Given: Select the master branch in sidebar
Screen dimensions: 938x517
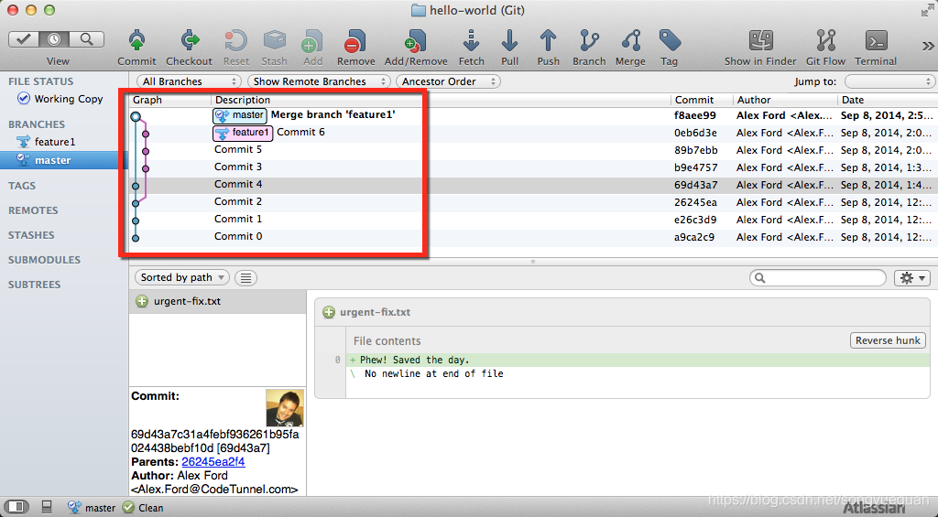Looking at the screenshot, I should tap(63, 160).
